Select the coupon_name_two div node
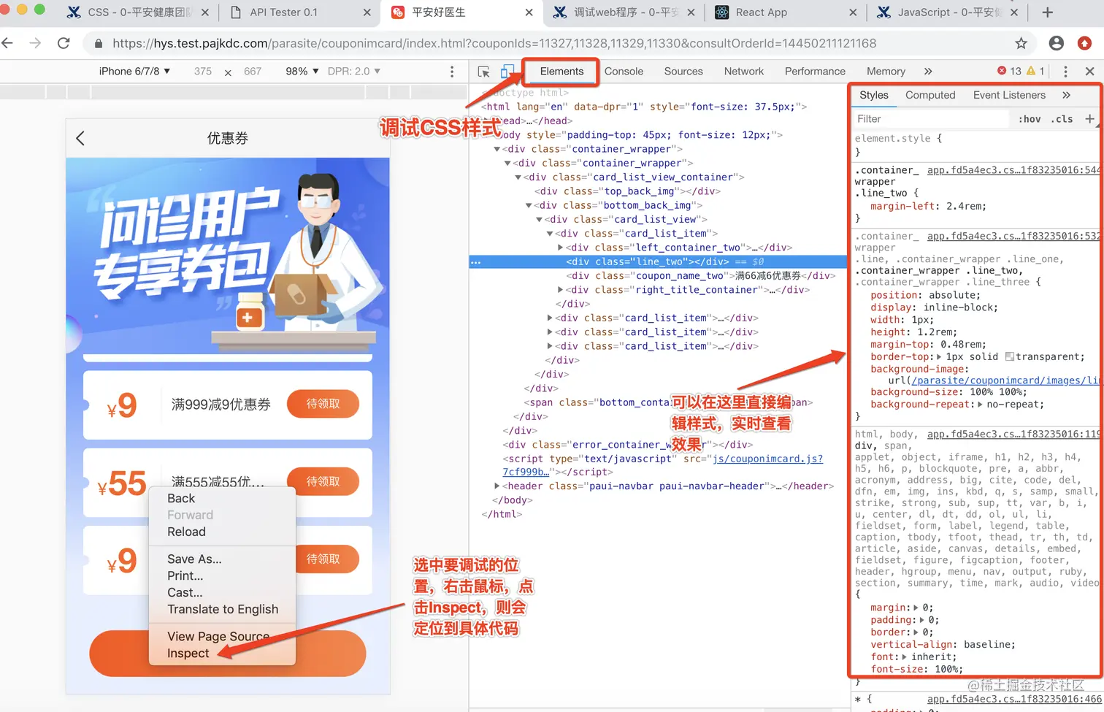 [700, 276]
